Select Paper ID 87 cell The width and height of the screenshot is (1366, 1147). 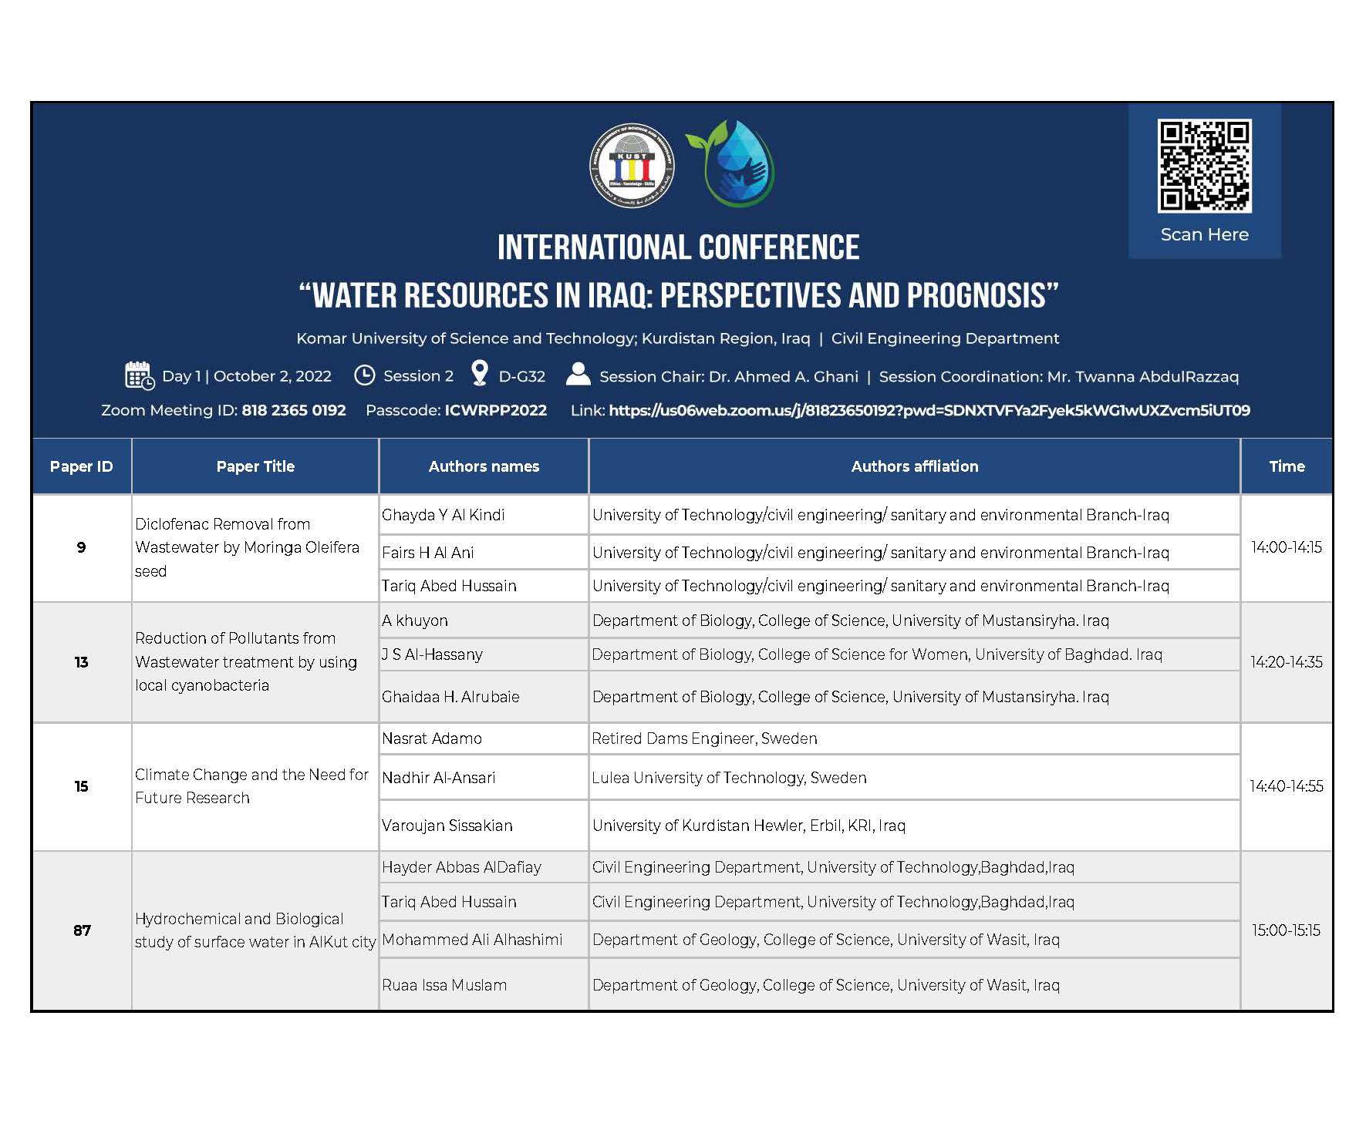tap(82, 930)
